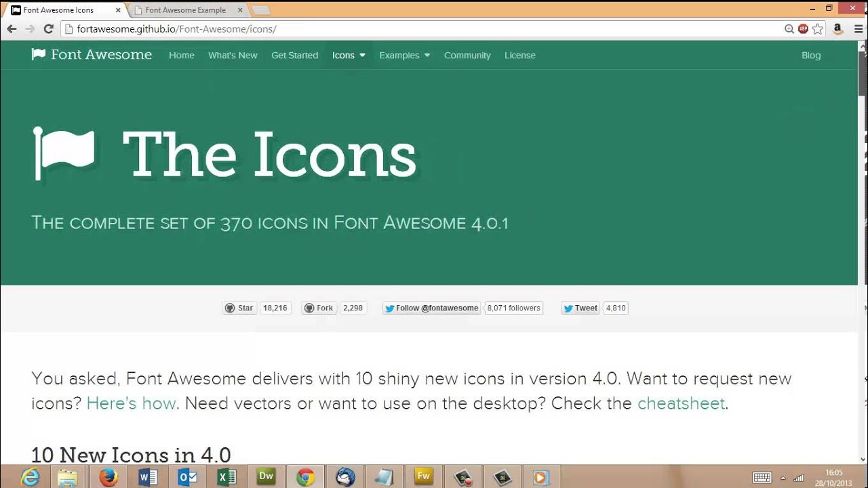This screenshot has height=488, width=868.
Task: Open Microsoft Word from the taskbar
Action: click(x=148, y=477)
